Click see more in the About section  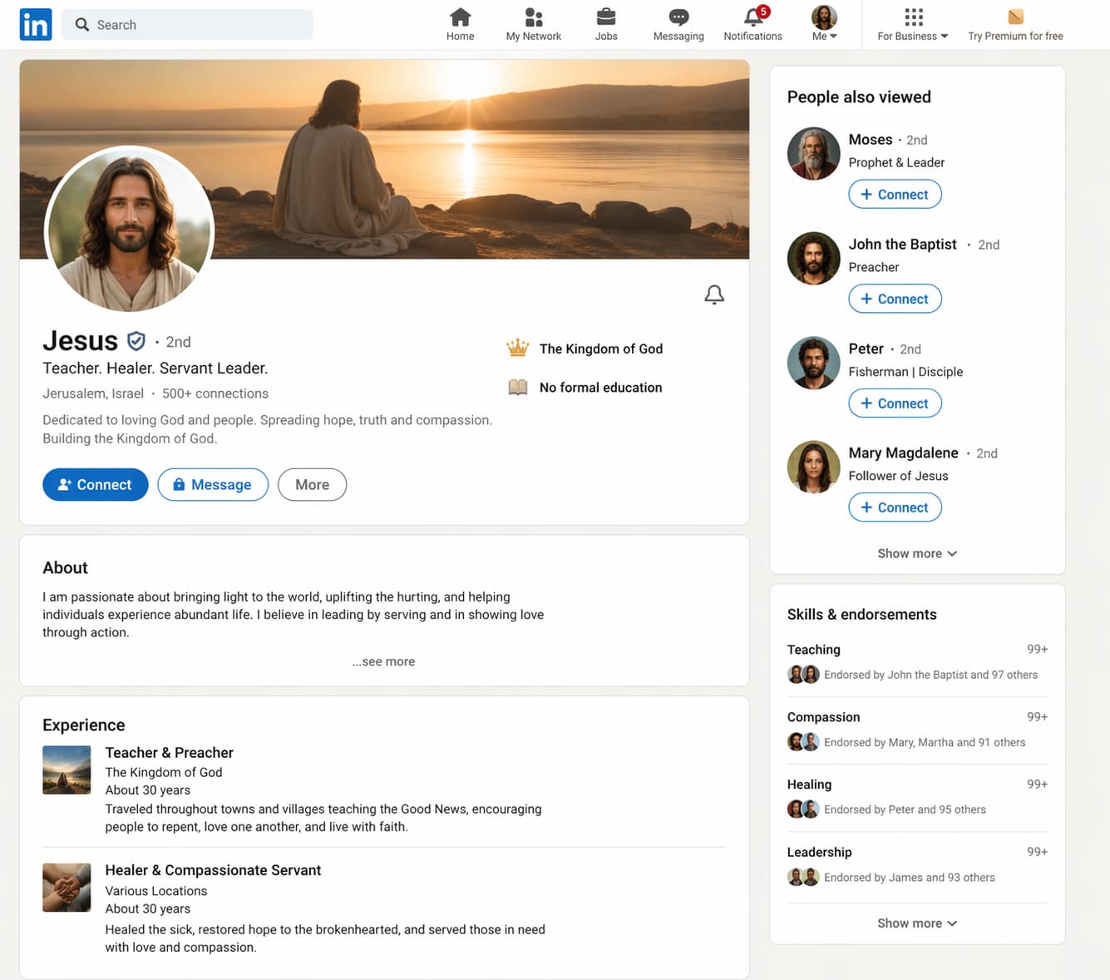tap(383, 661)
